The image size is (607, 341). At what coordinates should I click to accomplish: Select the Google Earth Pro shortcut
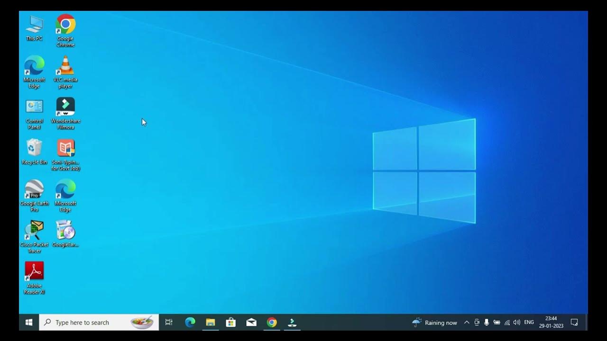coord(34,196)
